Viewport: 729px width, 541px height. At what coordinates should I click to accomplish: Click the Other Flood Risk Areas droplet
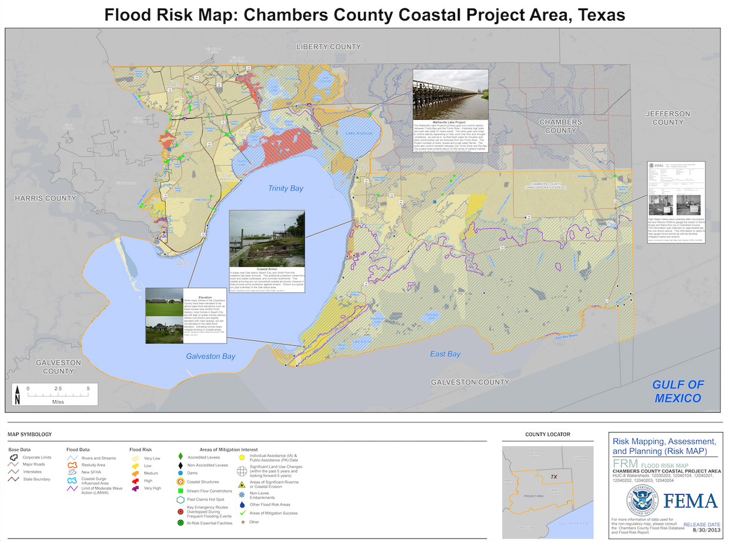tap(242, 504)
